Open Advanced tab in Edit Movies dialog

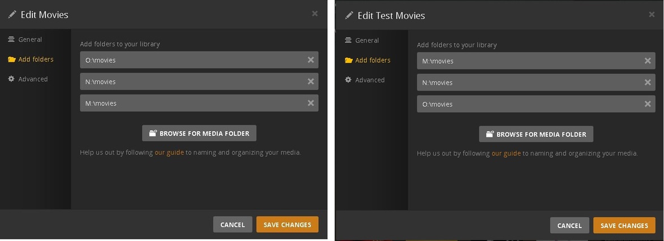[33, 79]
